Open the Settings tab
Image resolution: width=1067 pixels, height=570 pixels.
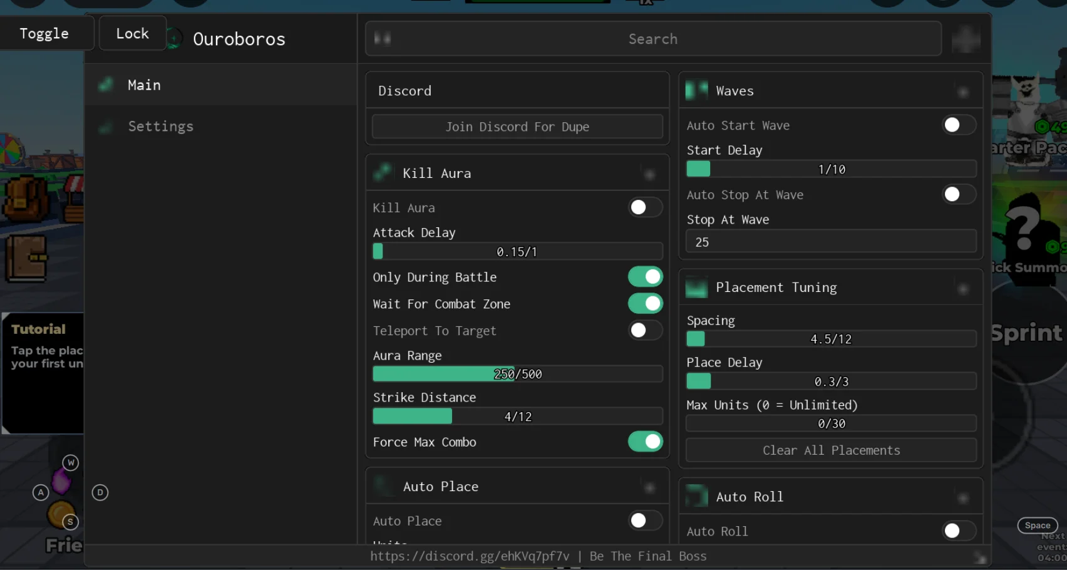(220, 126)
